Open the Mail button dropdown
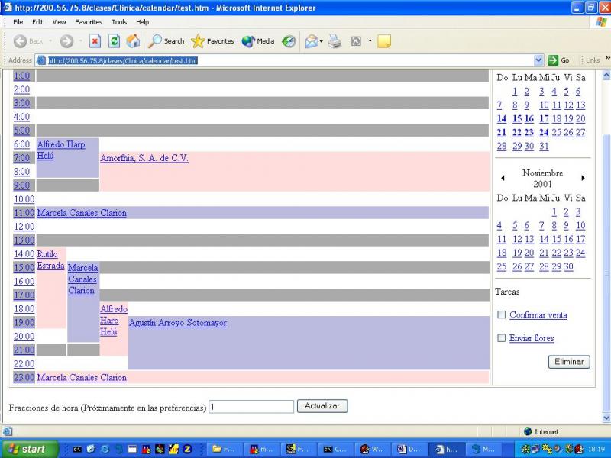 click(322, 41)
